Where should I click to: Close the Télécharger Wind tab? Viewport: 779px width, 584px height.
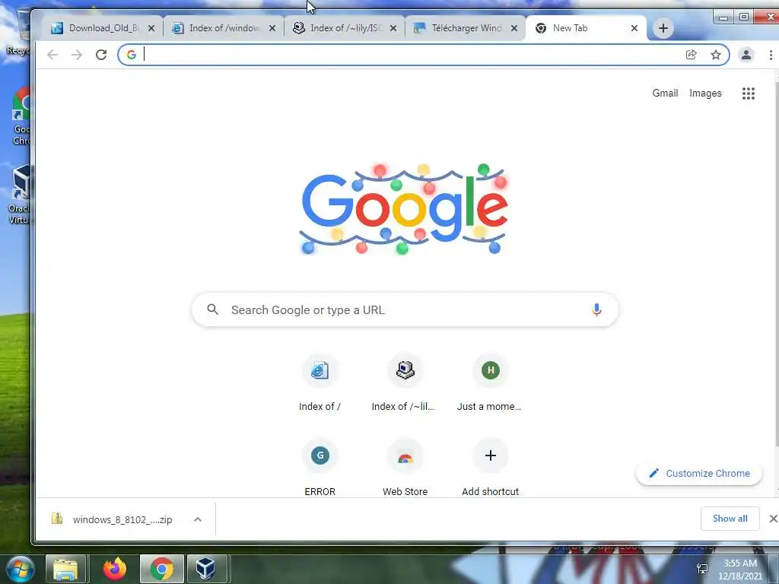(514, 28)
